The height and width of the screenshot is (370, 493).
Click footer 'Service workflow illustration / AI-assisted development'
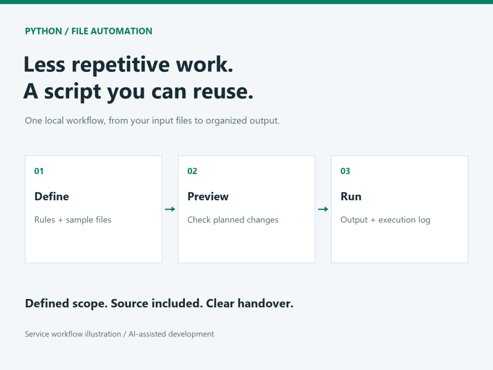[x=119, y=334]
